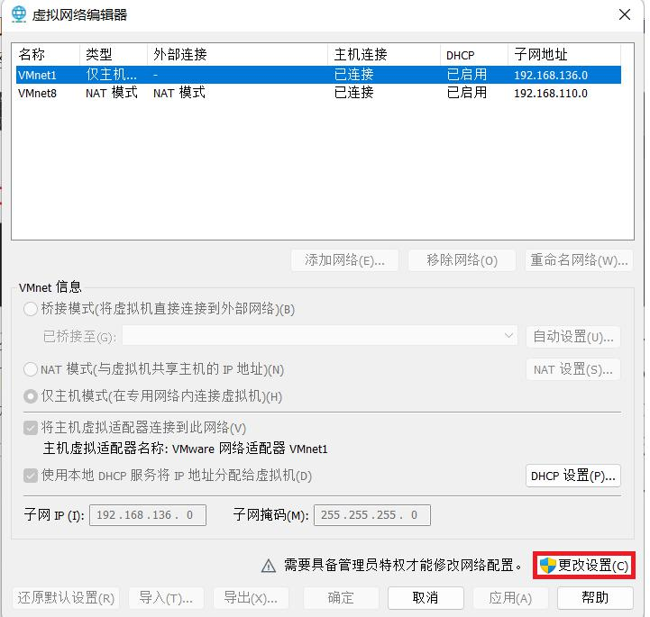The width and height of the screenshot is (650, 617).
Task: Click the 子网 IP input field
Action: (x=148, y=515)
